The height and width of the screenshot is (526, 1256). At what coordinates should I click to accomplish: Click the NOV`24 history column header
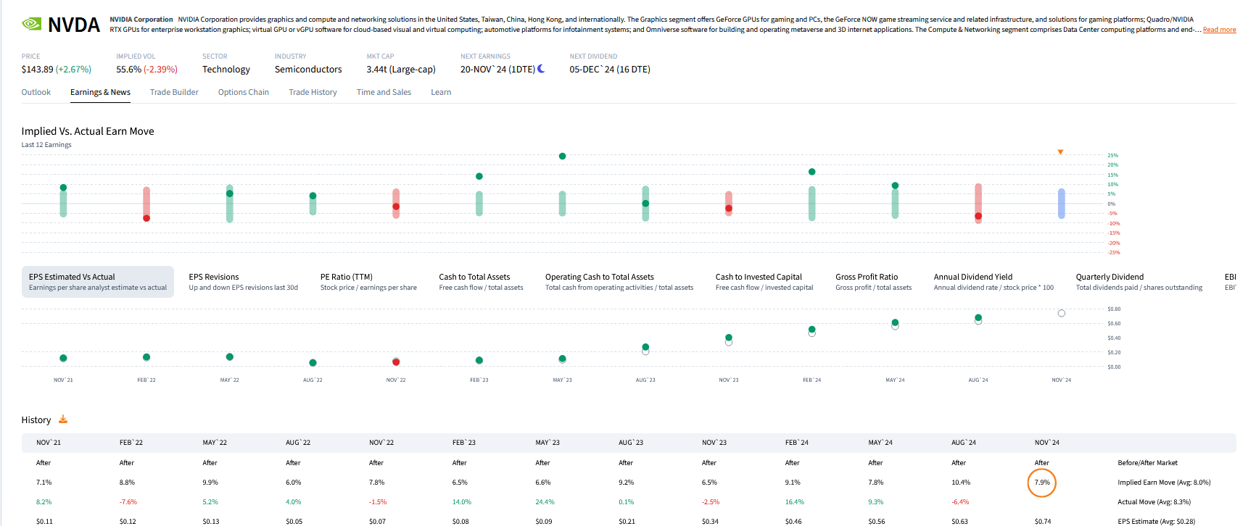(x=1047, y=443)
